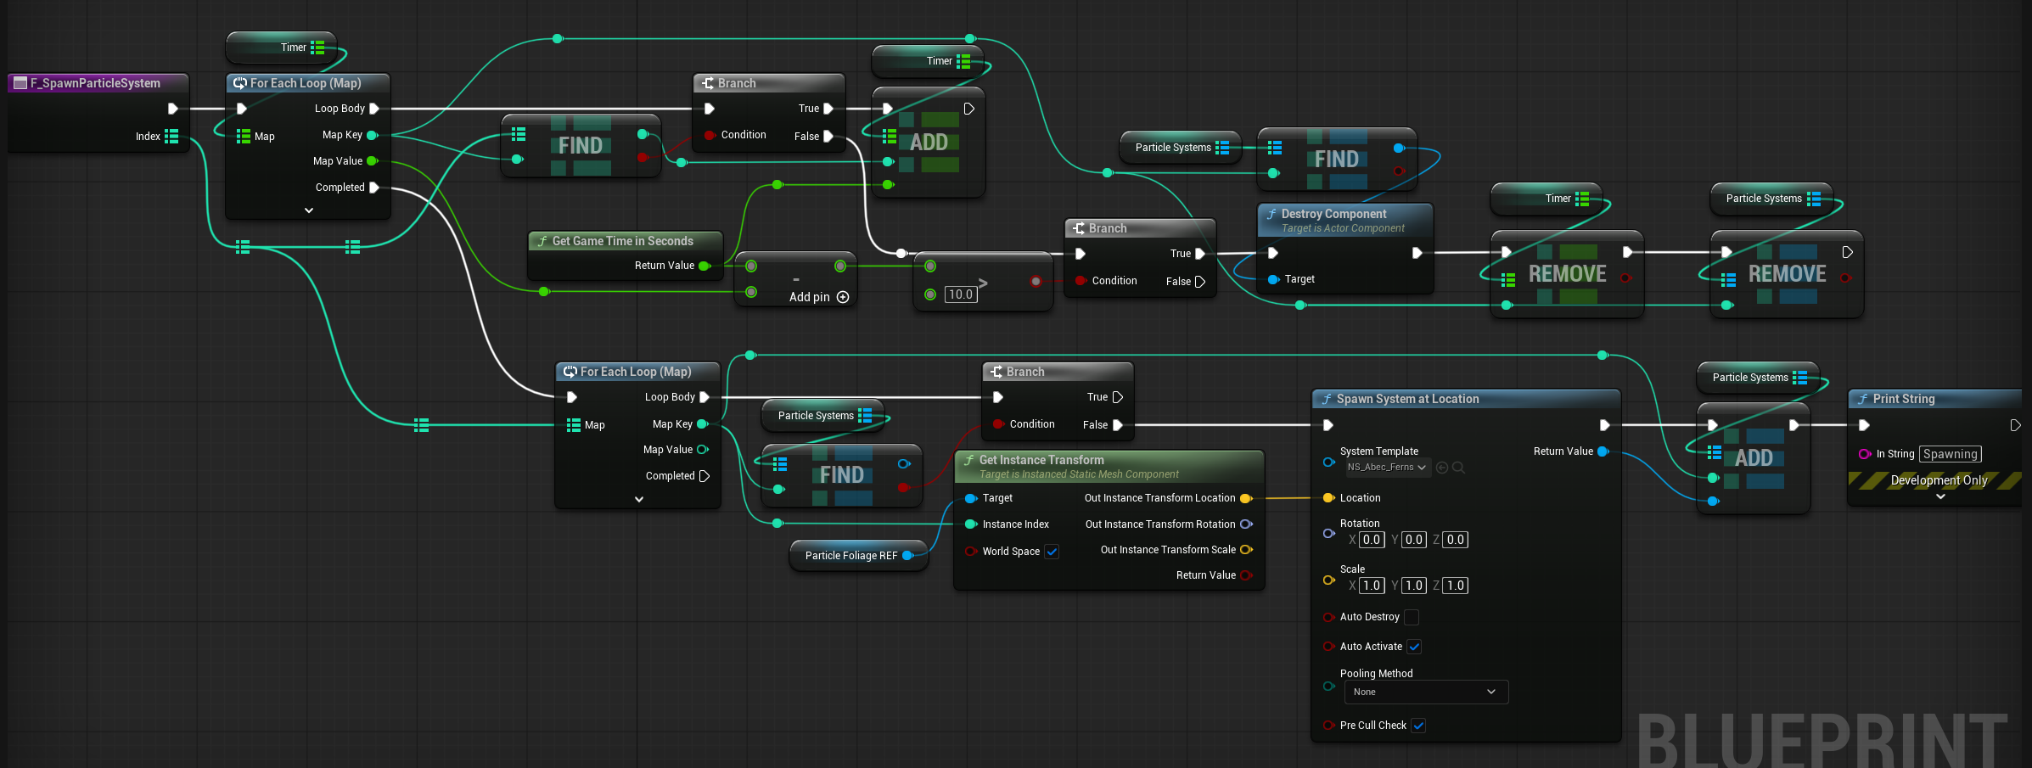
Task: Click the Rotation X value field
Action: pos(1372,540)
